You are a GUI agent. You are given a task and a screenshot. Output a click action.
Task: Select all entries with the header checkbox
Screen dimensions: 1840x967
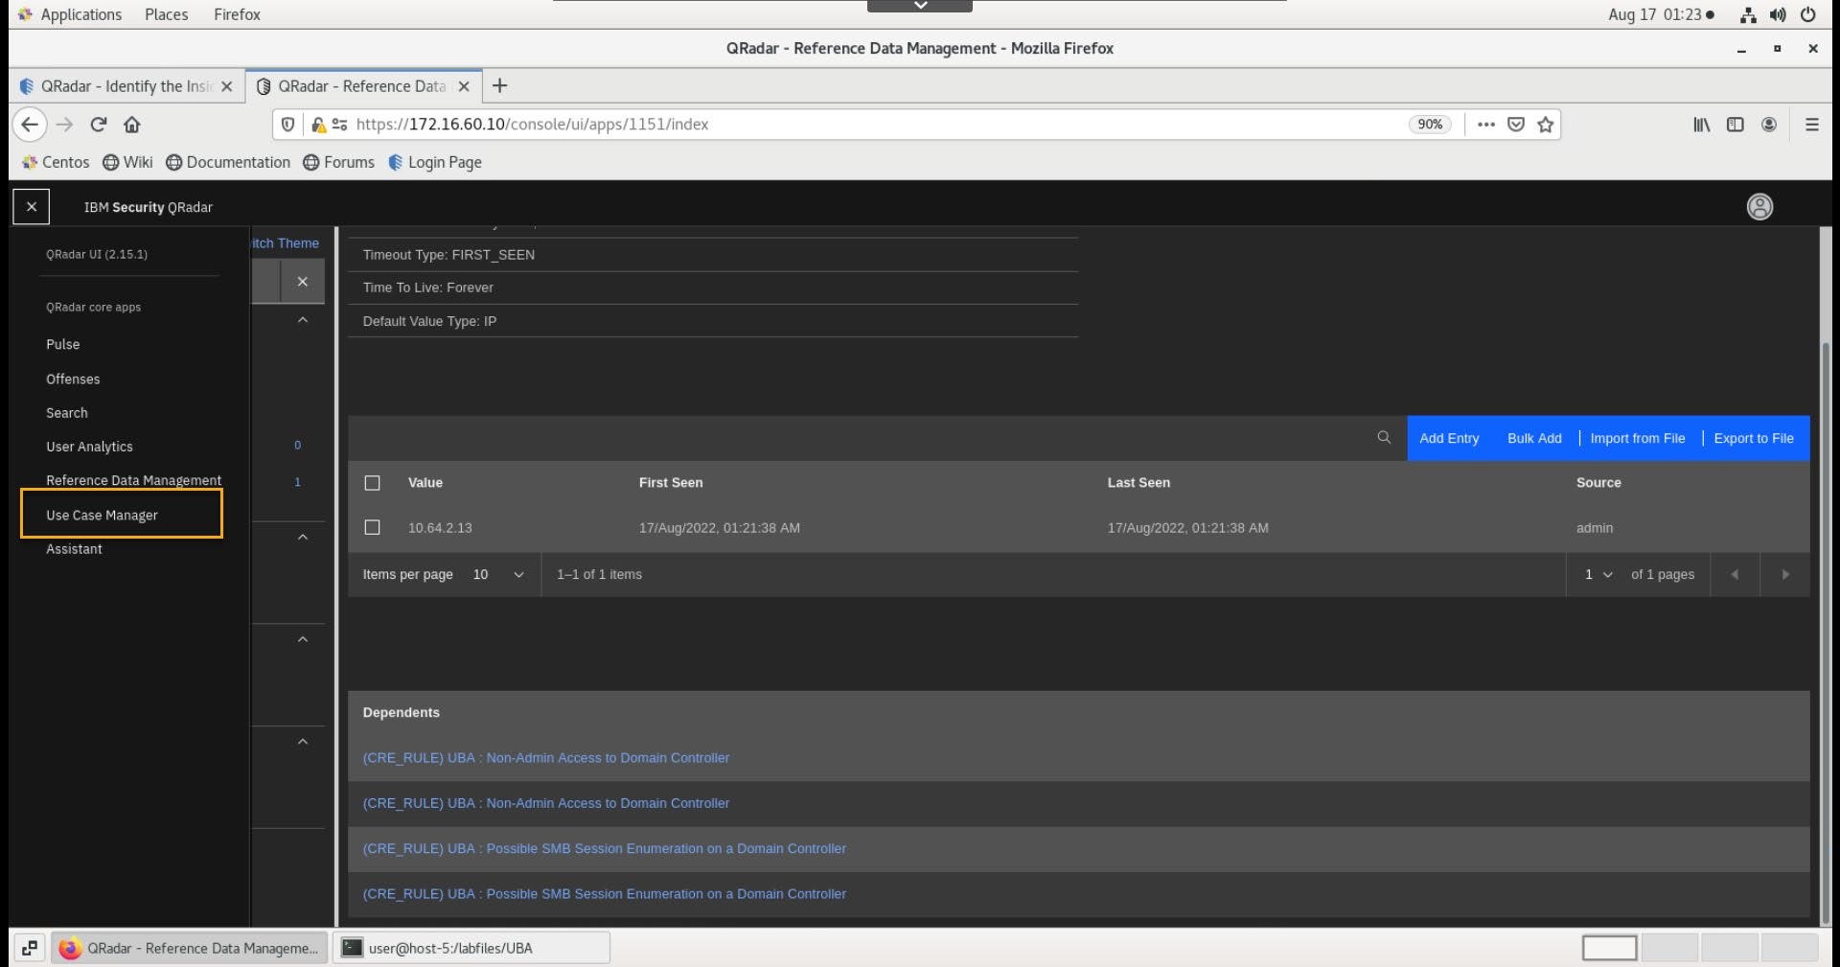point(373,483)
